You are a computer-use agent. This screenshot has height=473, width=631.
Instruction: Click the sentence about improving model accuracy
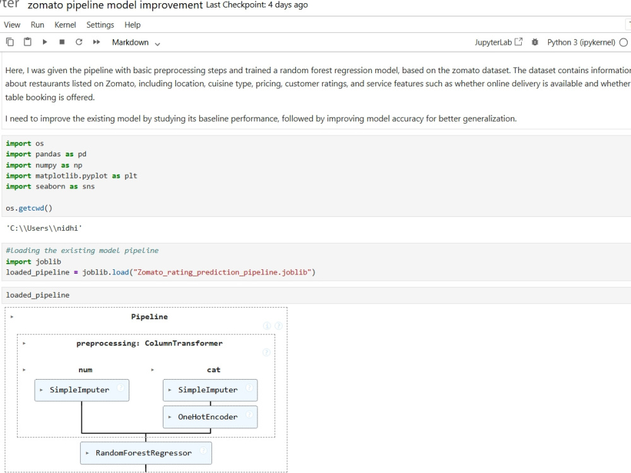coord(261,119)
